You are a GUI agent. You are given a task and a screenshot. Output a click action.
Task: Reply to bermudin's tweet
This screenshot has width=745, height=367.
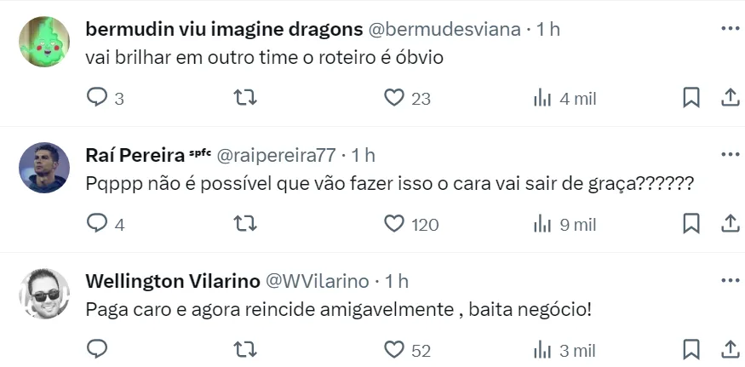98,98
